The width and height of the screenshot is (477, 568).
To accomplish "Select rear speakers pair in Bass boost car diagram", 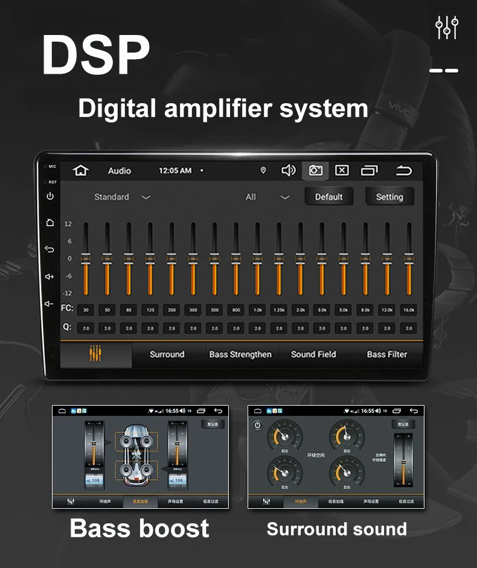I will (136, 470).
